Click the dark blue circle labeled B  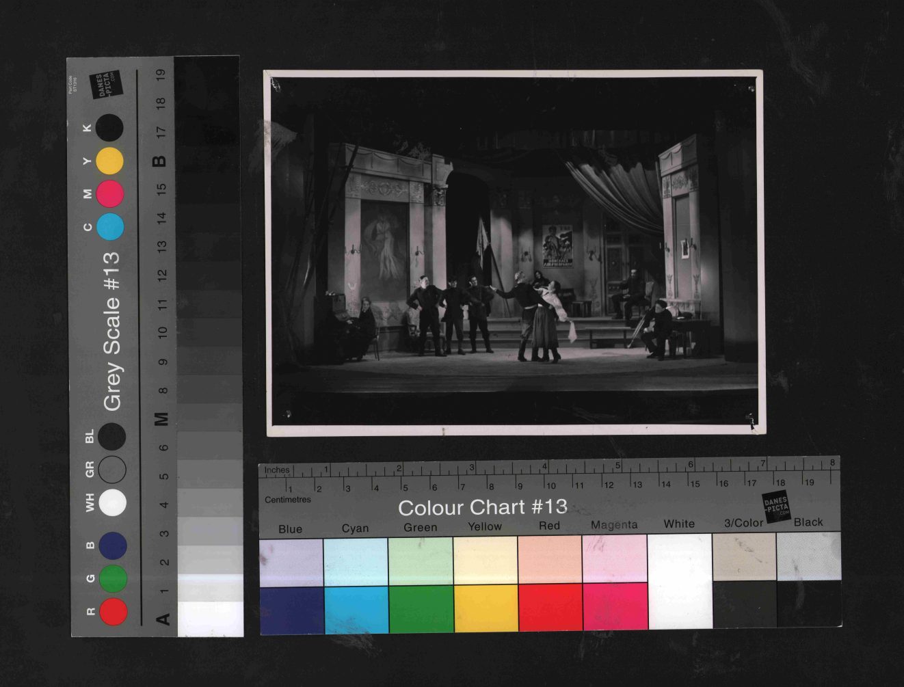(113, 545)
